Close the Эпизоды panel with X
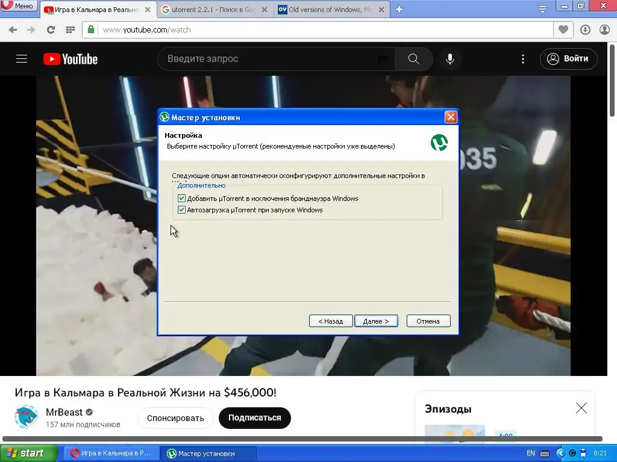 [x=581, y=408]
